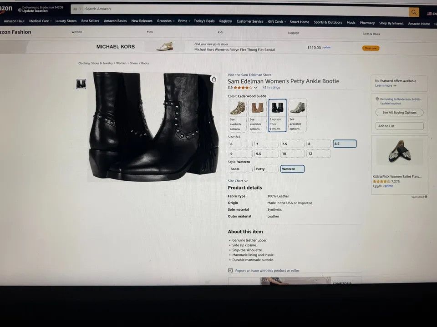Choose size 9.5
This screenshot has height=327, width=437.
pyautogui.click(x=266, y=154)
